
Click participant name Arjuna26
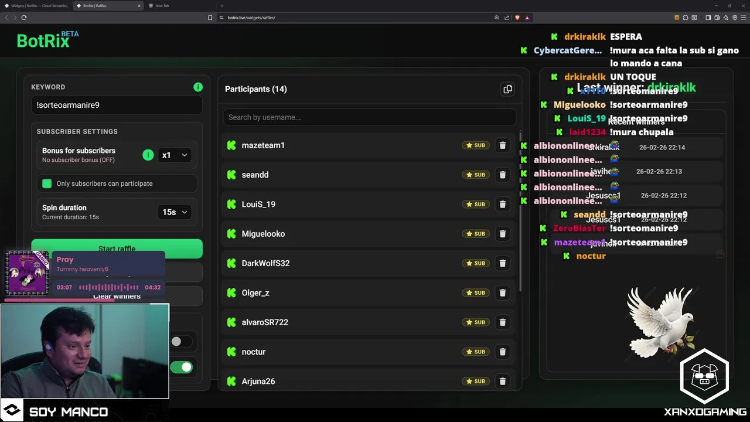click(258, 381)
